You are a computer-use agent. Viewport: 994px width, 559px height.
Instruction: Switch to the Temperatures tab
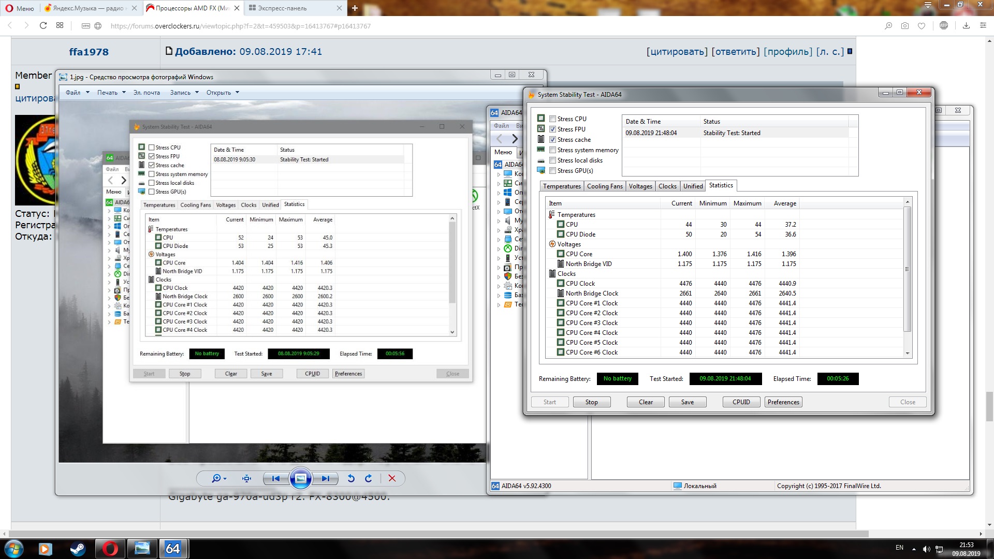[x=562, y=186]
